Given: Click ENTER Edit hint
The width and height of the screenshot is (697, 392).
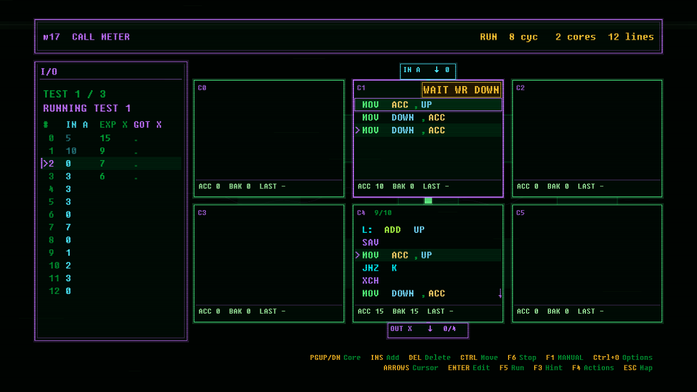Looking at the screenshot, I should click(x=469, y=368).
